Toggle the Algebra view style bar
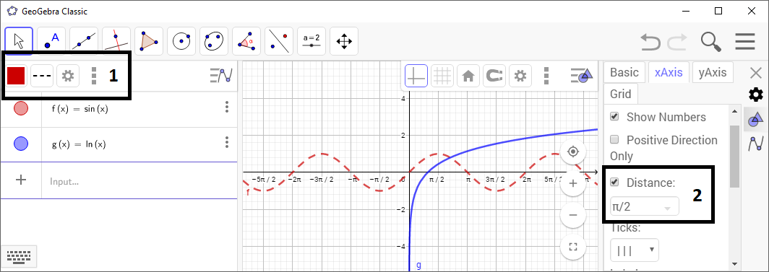Viewport: 769px width, 272px height. point(220,76)
